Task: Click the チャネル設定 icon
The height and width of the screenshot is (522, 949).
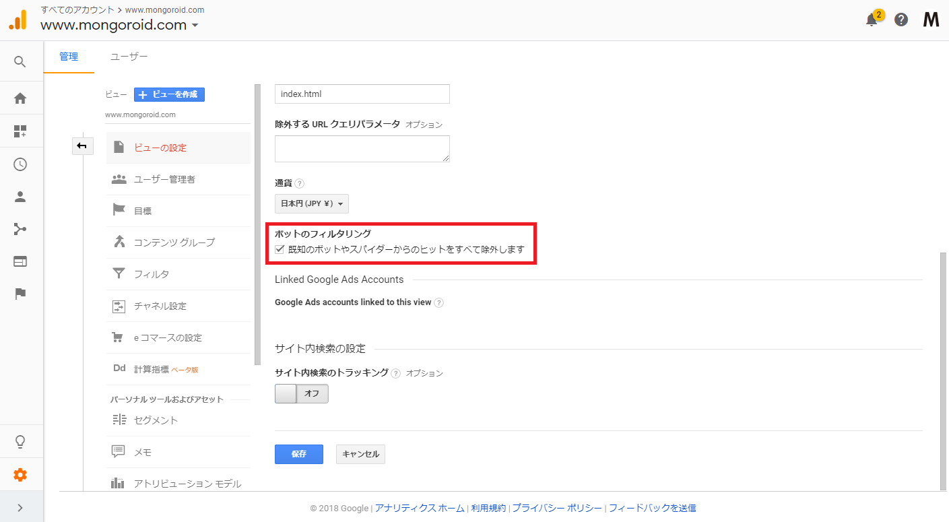Action: 119,306
